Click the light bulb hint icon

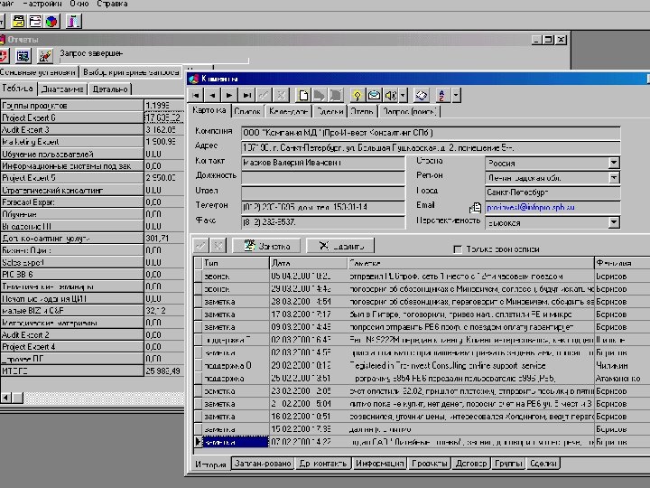click(x=357, y=95)
